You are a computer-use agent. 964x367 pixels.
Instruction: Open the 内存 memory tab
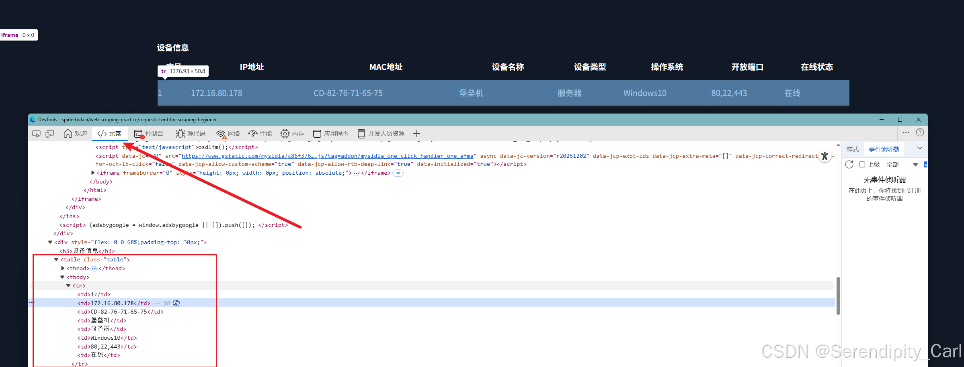tap(292, 134)
